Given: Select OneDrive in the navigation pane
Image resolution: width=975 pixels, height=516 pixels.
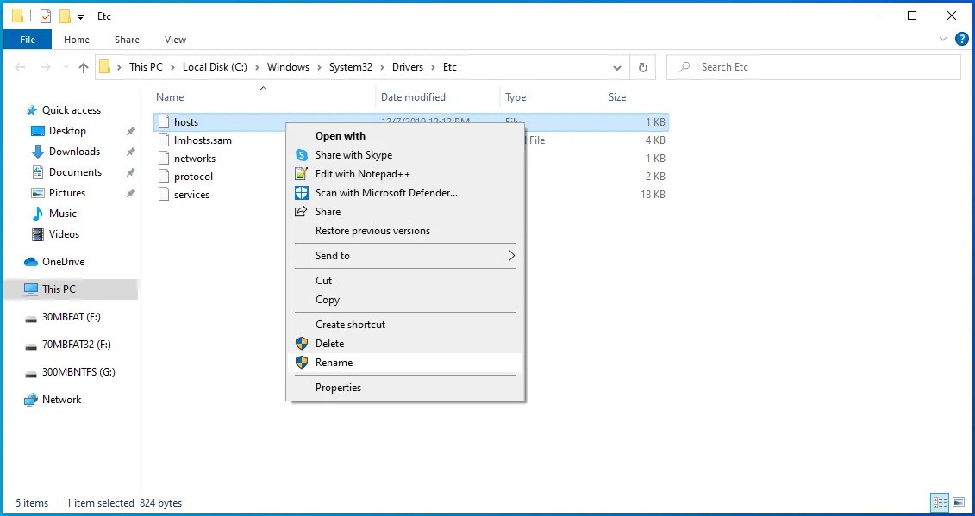Looking at the screenshot, I should click(x=63, y=262).
